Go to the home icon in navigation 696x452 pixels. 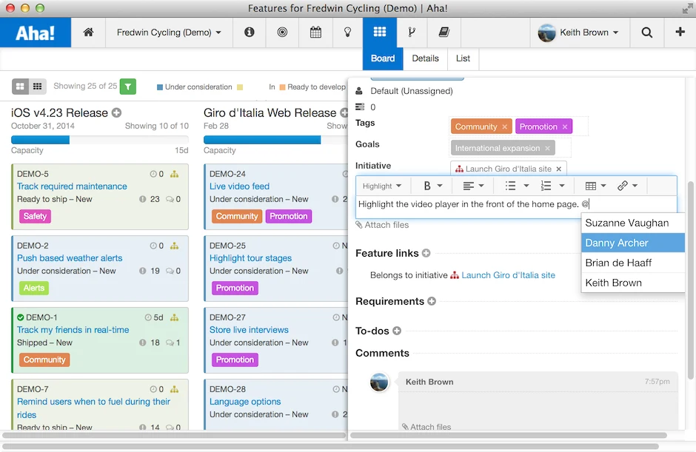click(x=88, y=32)
